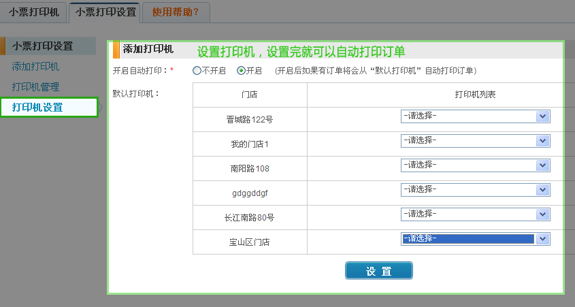The width and height of the screenshot is (575, 307).
Task: Click the 晋城路122号 store name cell
Action: click(x=250, y=120)
